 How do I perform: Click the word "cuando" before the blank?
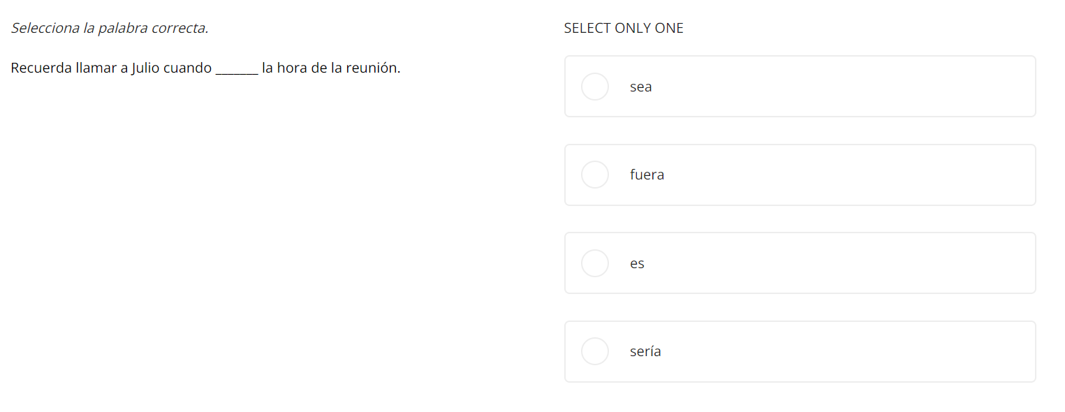click(186, 68)
